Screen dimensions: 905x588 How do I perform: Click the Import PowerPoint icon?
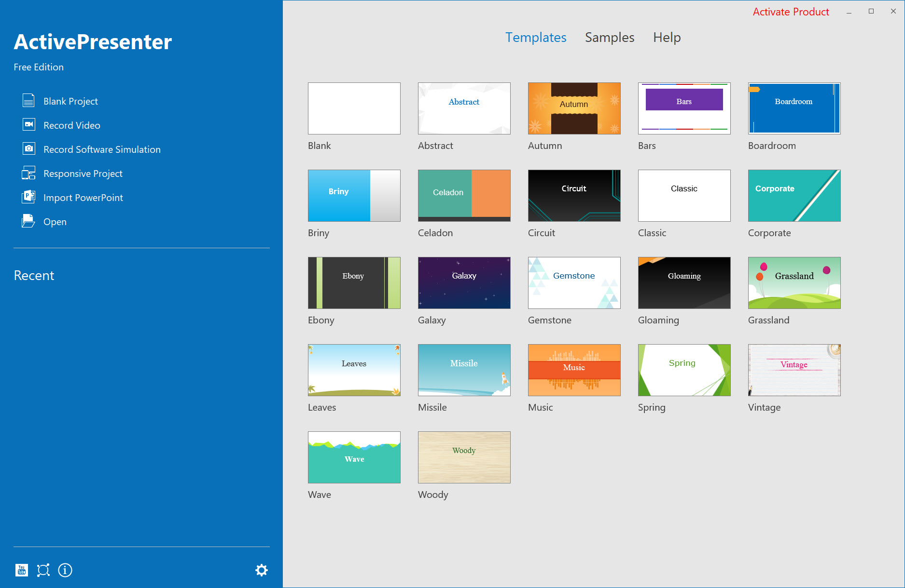28,197
